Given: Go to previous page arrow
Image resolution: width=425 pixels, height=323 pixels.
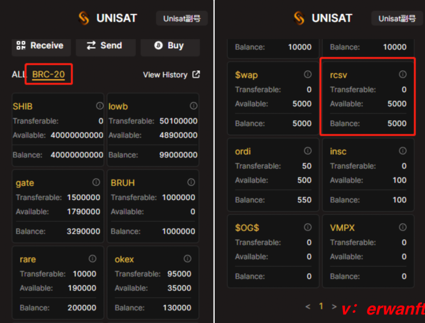Looking at the screenshot, I should point(308,307).
